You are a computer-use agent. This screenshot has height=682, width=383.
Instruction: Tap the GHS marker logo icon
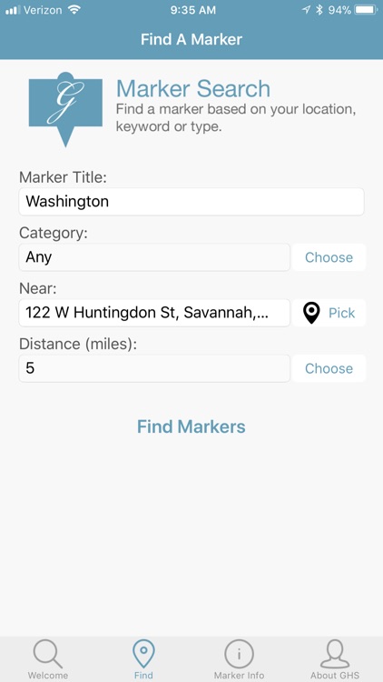pyautogui.click(x=65, y=109)
